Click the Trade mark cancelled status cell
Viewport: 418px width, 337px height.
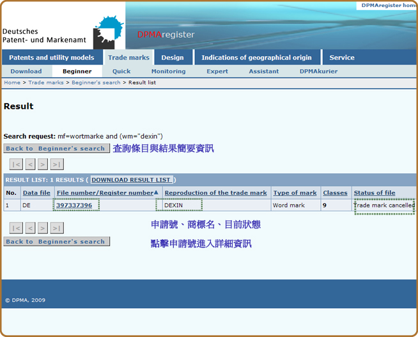coord(384,205)
